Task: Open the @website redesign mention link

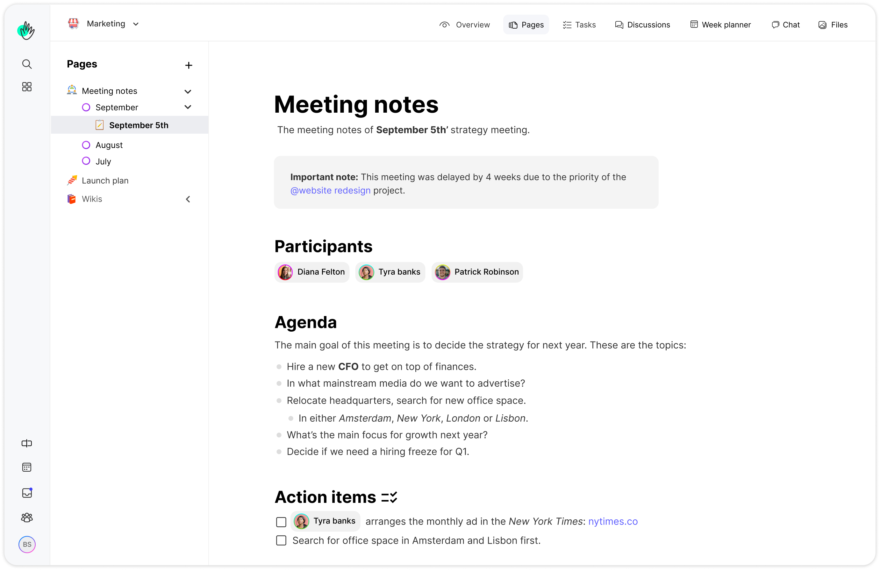Action: pyautogui.click(x=330, y=190)
